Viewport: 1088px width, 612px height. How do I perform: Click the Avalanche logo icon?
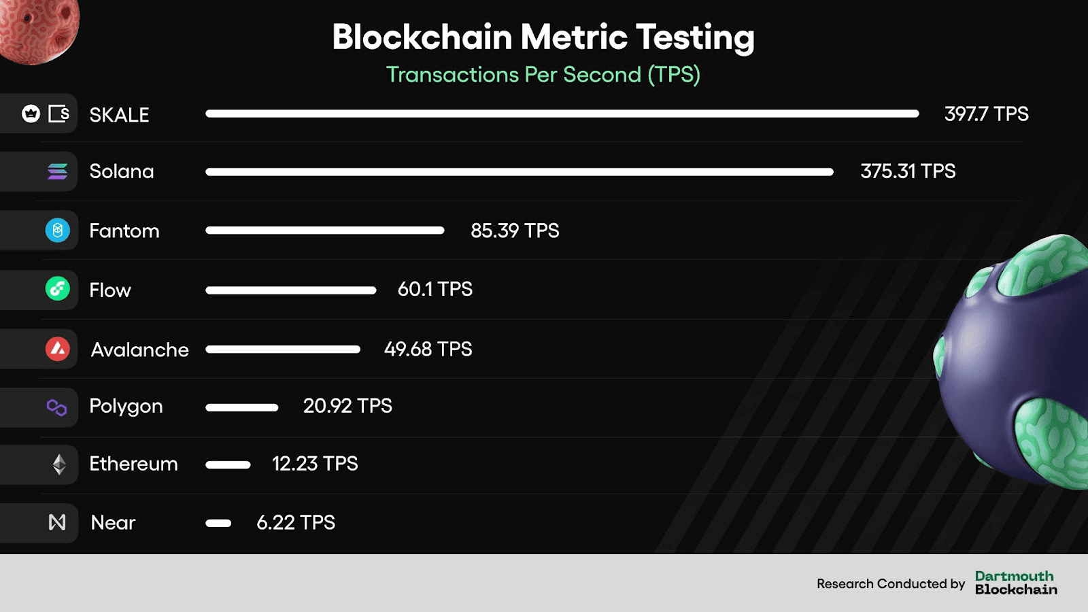tap(58, 349)
